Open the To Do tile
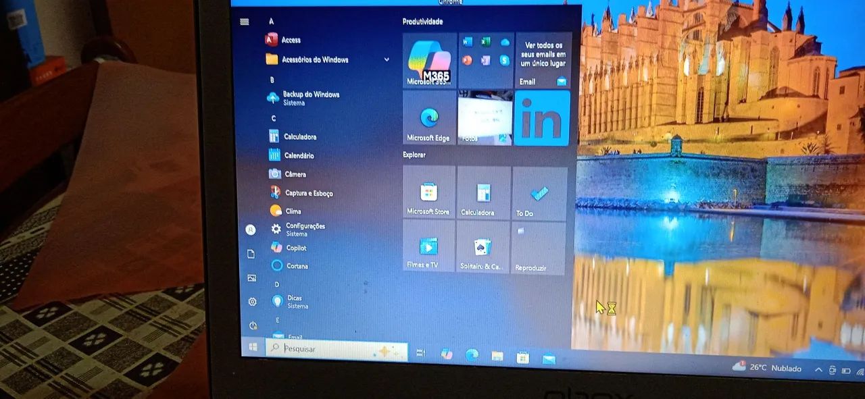 [x=539, y=194]
